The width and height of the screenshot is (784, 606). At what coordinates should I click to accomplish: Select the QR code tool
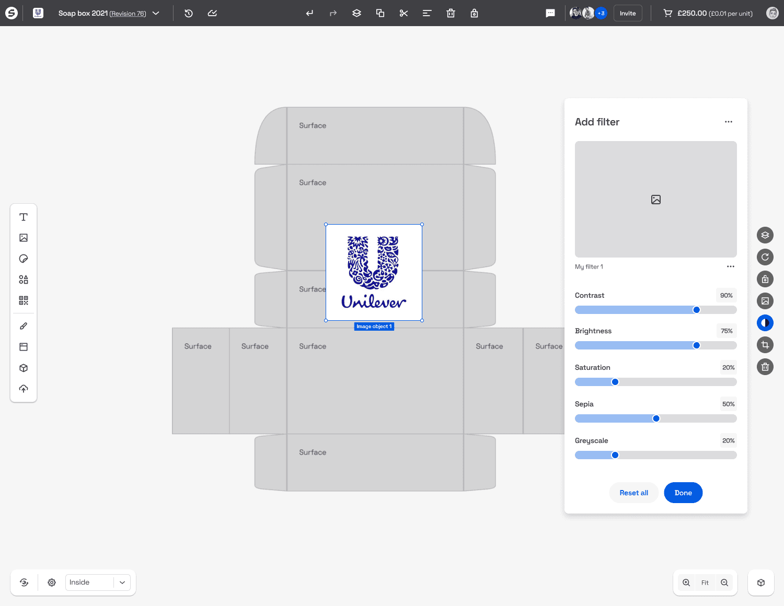(x=24, y=300)
